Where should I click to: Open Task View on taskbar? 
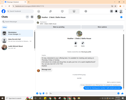40,98
